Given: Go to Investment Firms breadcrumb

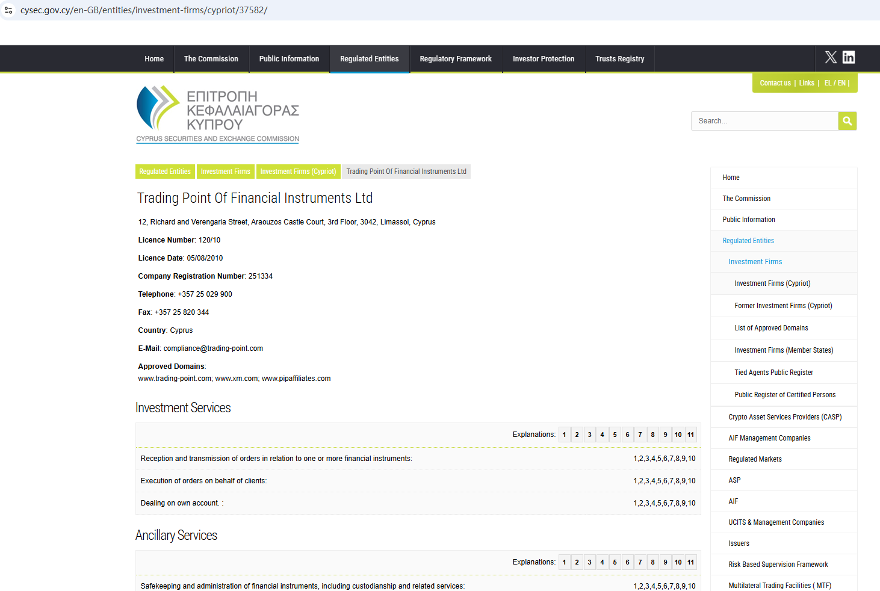Looking at the screenshot, I should (226, 172).
